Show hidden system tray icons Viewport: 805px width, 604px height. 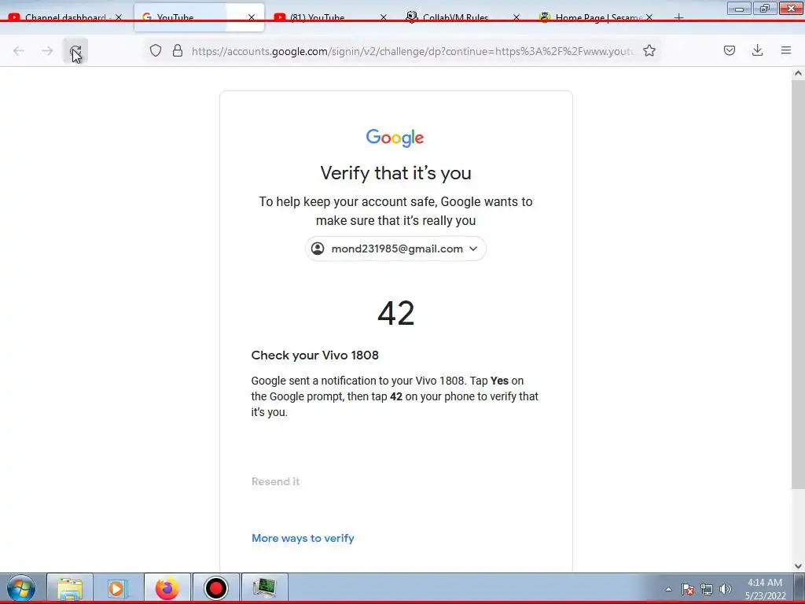(668, 589)
